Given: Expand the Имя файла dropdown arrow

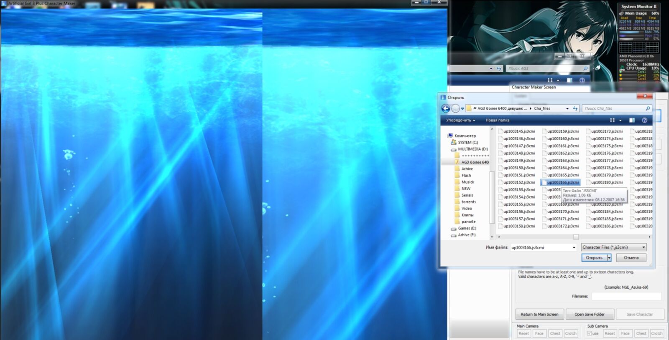Looking at the screenshot, I should click(574, 247).
